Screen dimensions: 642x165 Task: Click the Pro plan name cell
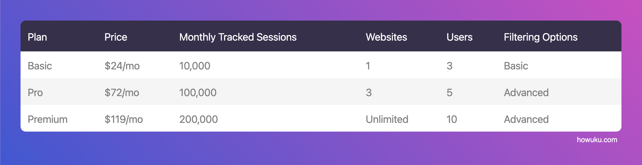tap(35, 93)
